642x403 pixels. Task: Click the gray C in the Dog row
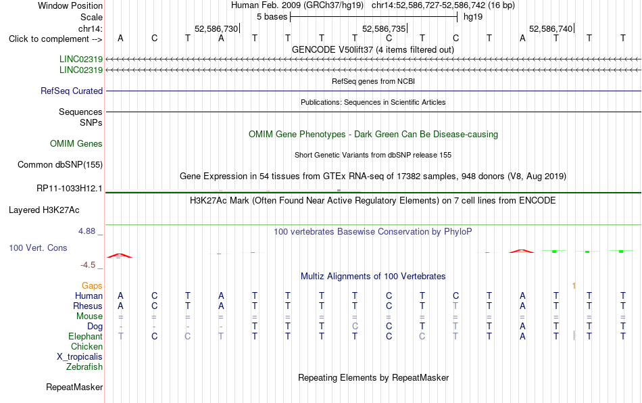pyautogui.click(x=355, y=327)
